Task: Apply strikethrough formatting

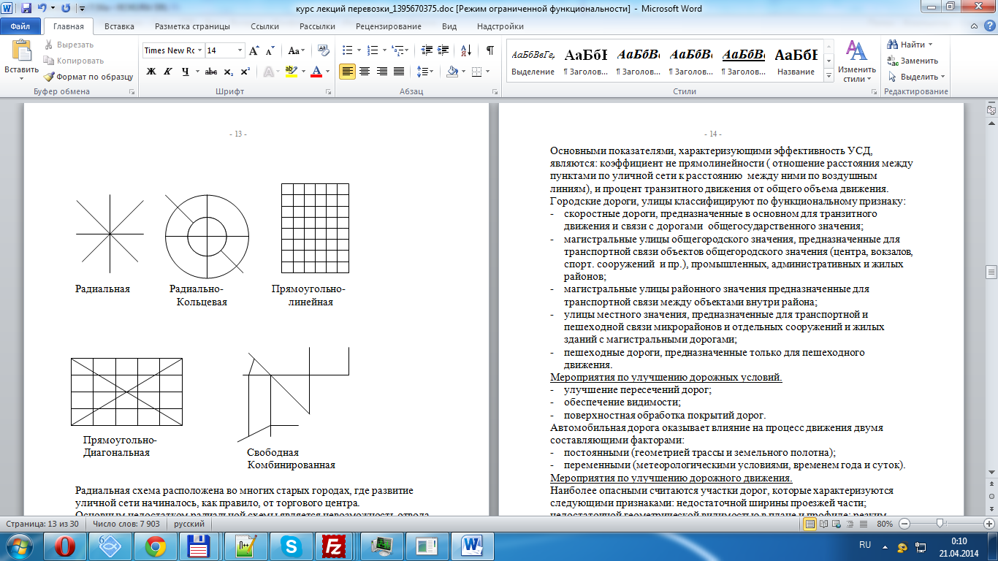Action: tap(211, 72)
